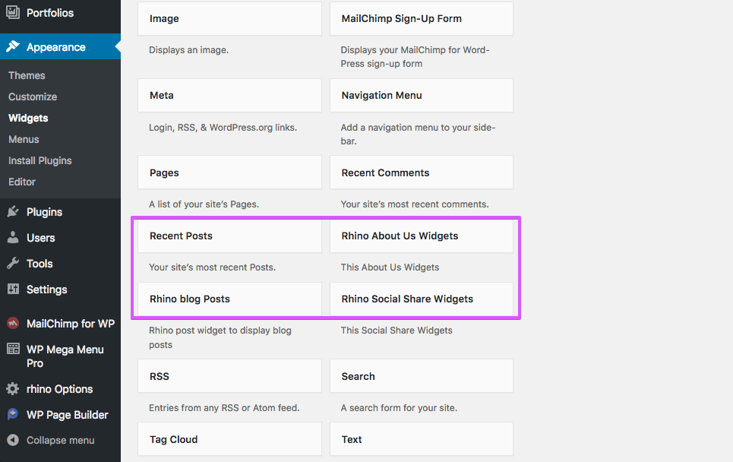Click 'Your site's most recent Posts.' text

[212, 267]
